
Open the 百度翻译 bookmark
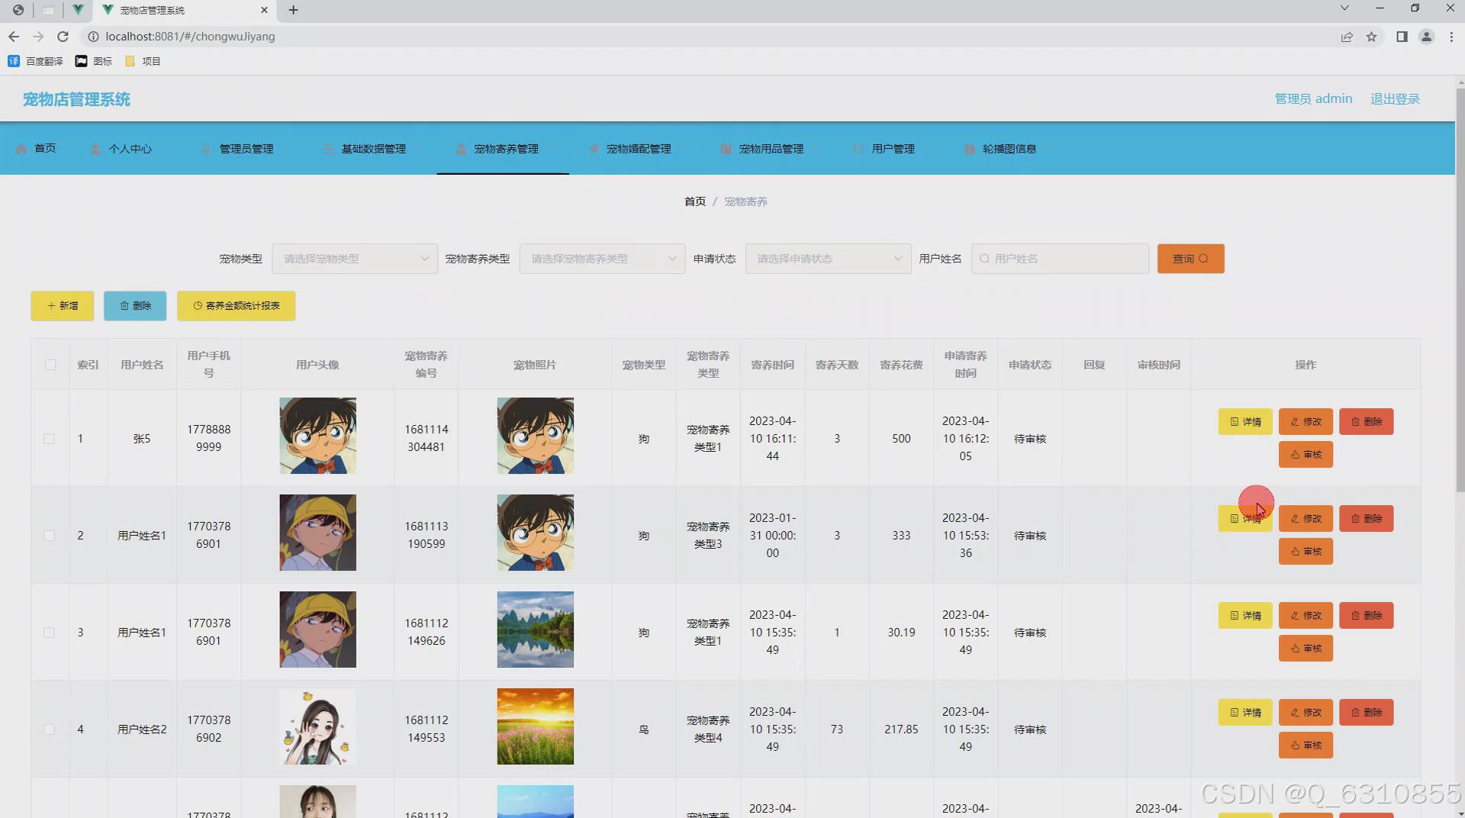[x=35, y=61]
